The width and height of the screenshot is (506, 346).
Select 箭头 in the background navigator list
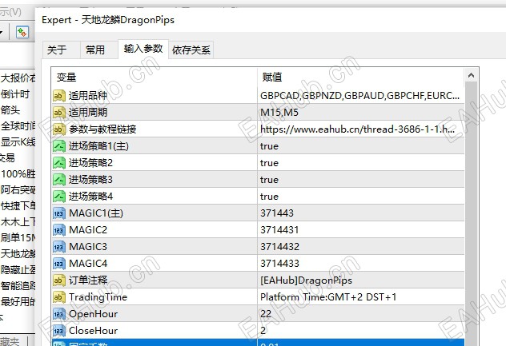10,110
